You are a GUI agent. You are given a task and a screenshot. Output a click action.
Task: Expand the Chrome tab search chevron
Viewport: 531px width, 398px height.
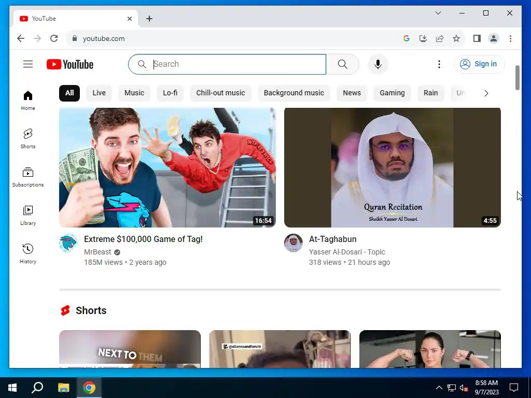[438, 13]
